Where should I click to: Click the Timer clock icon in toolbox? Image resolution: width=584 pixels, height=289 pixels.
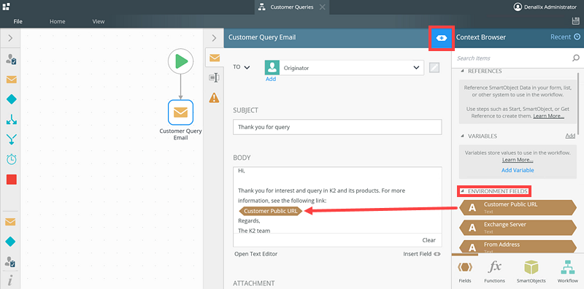click(x=12, y=159)
